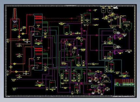The height and width of the screenshot is (102, 140).
Task: Click the gypsum stockpile shape near the title block
Action: pyautogui.click(x=106, y=80)
